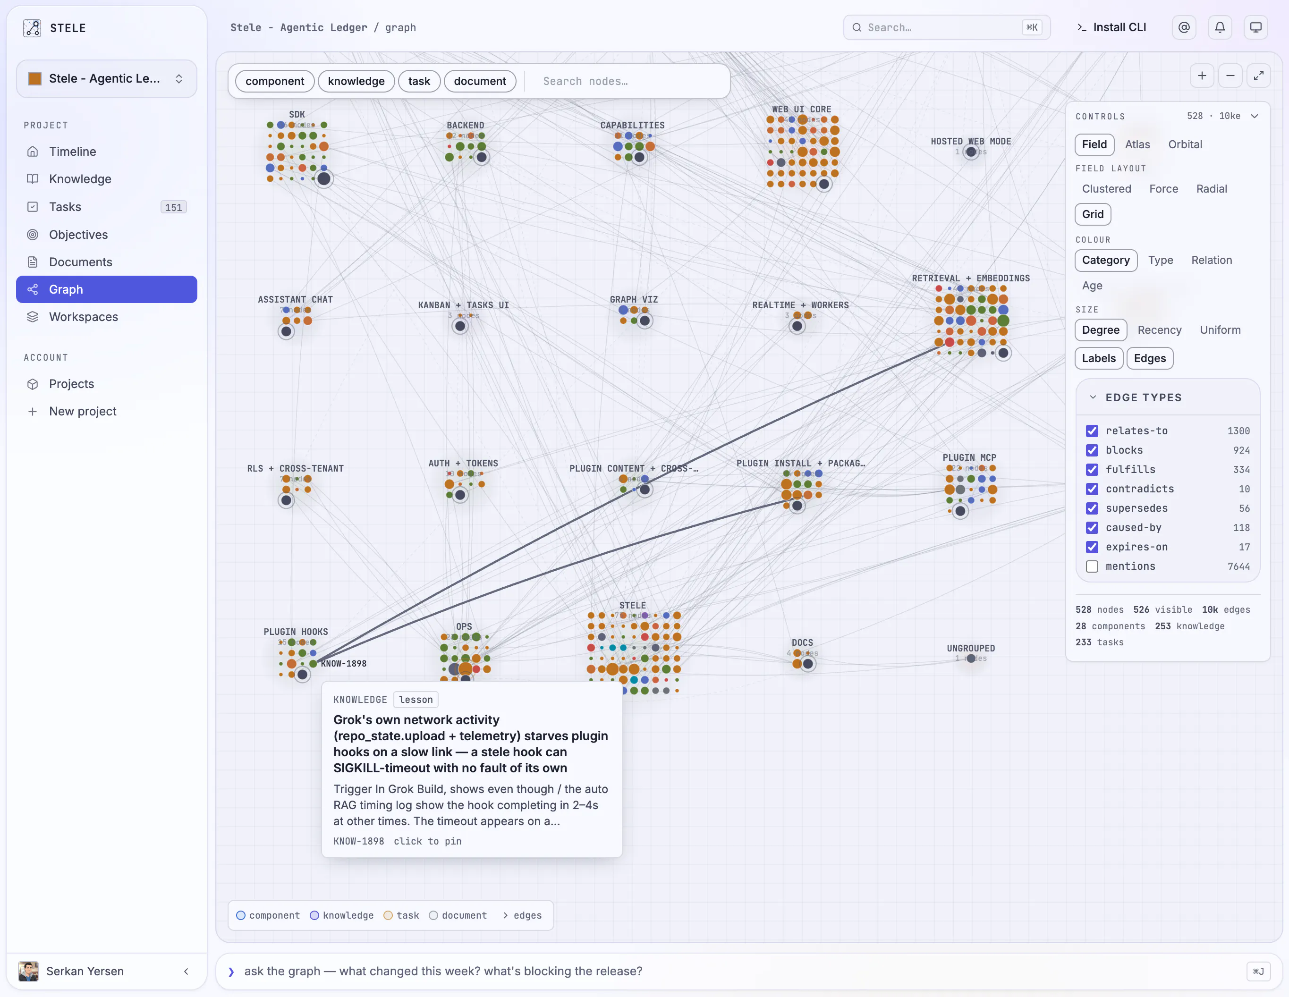Click the Hosted Web Mode node
The width and height of the screenshot is (1289, 997).
971,152
